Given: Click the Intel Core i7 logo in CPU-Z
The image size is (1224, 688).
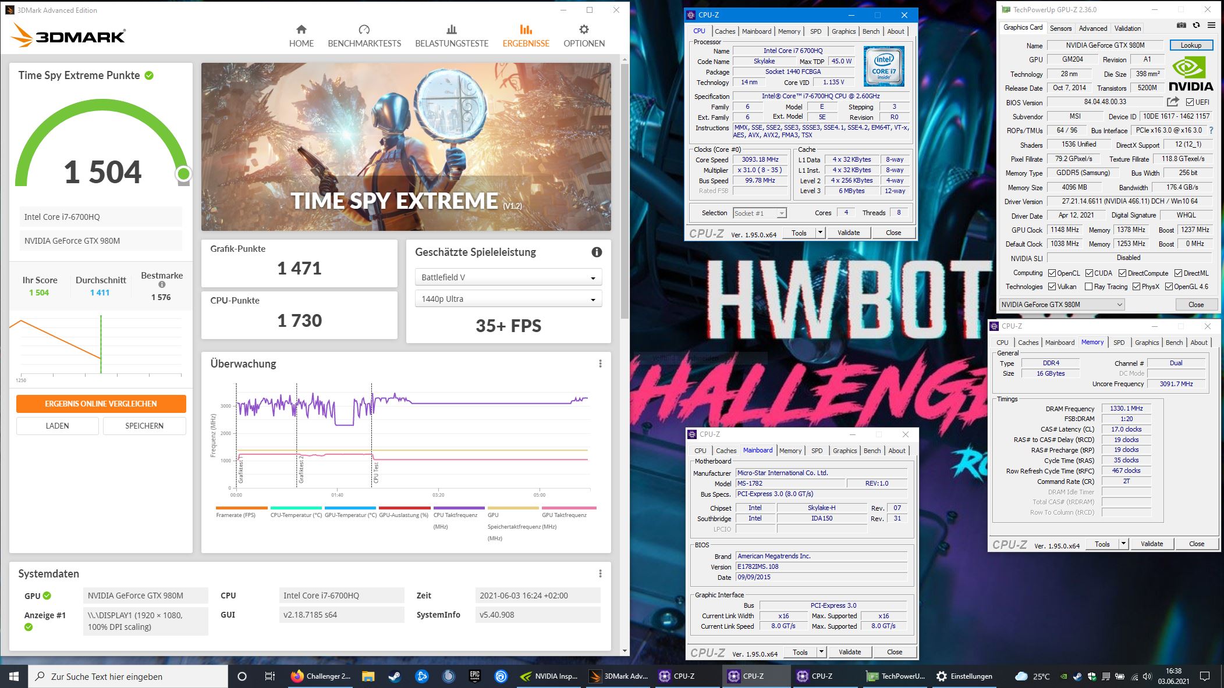Looking at the screenshot, I should [884, 67].
